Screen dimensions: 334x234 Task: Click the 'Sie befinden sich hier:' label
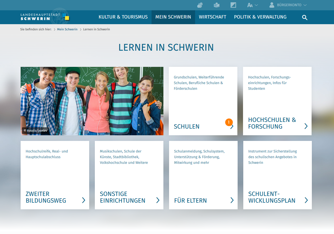pos(36,29)
